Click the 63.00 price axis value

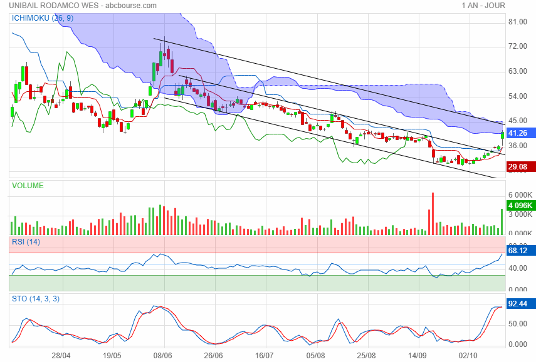518,71
